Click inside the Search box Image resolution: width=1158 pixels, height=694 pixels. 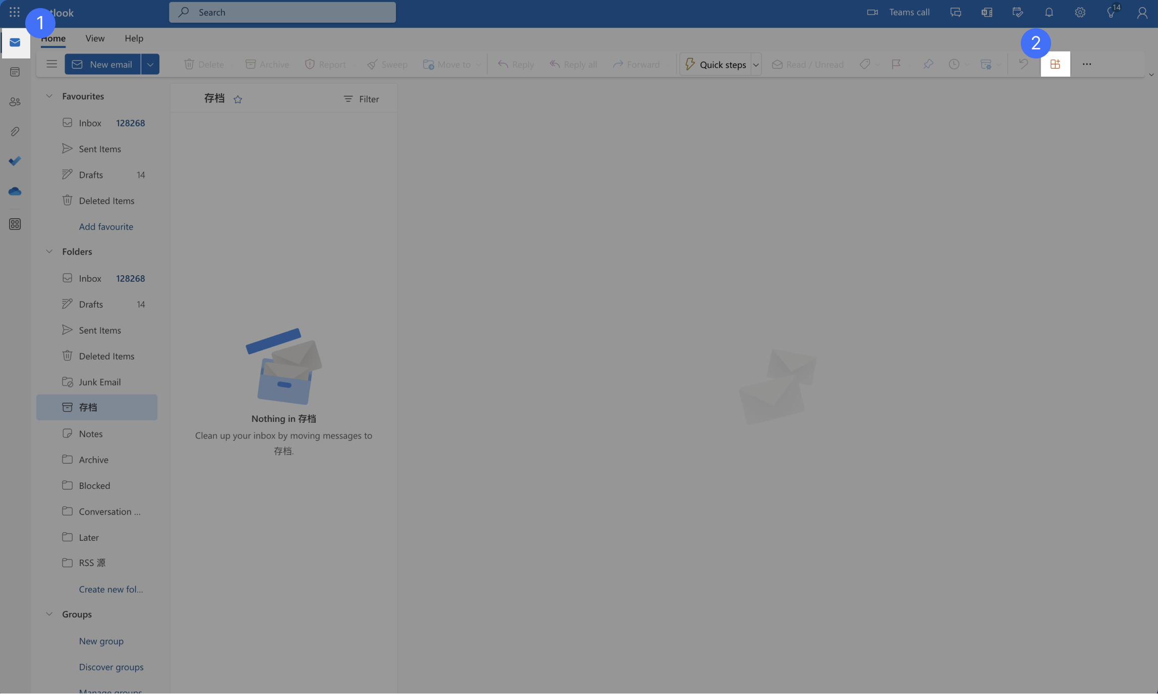tap(282, 12)
